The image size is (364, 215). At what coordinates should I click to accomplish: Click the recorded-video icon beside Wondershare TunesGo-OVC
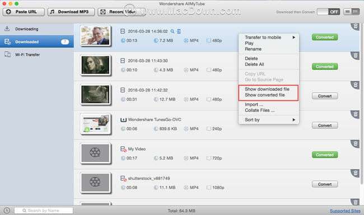coord(123,120)
